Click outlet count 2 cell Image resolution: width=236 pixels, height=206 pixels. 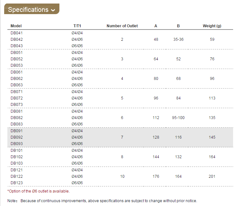coord(122,39)
